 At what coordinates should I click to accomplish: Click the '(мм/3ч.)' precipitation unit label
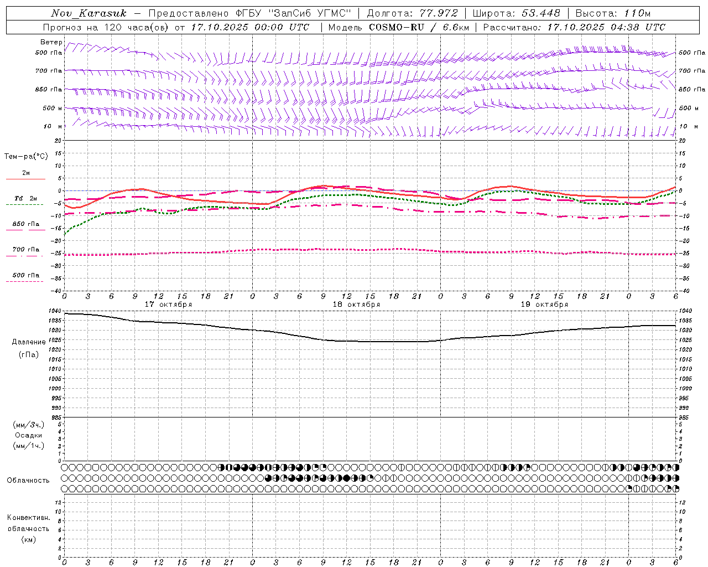click(29, 425)
